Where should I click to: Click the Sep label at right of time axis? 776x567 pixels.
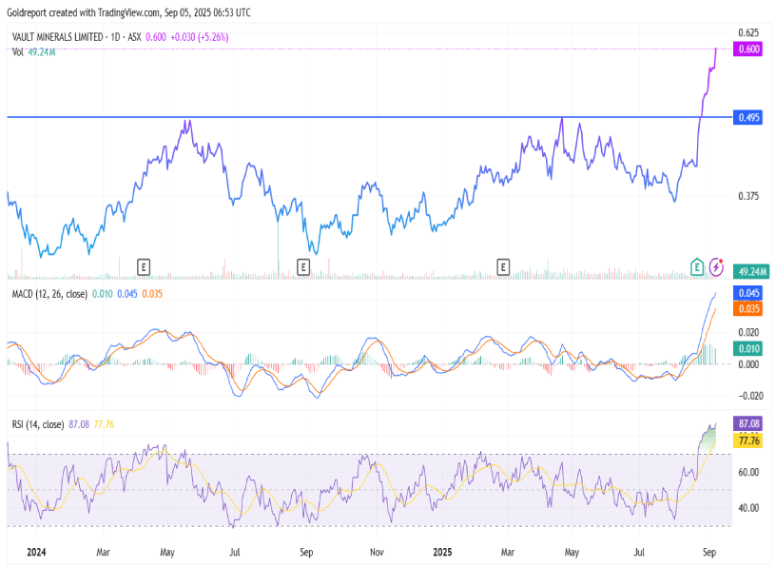pyautogui.click(x=709, y=552)
